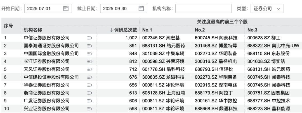Expand the 类型 dropdown showing 证券公司
The image size is (302, 113).
point(267,9)
